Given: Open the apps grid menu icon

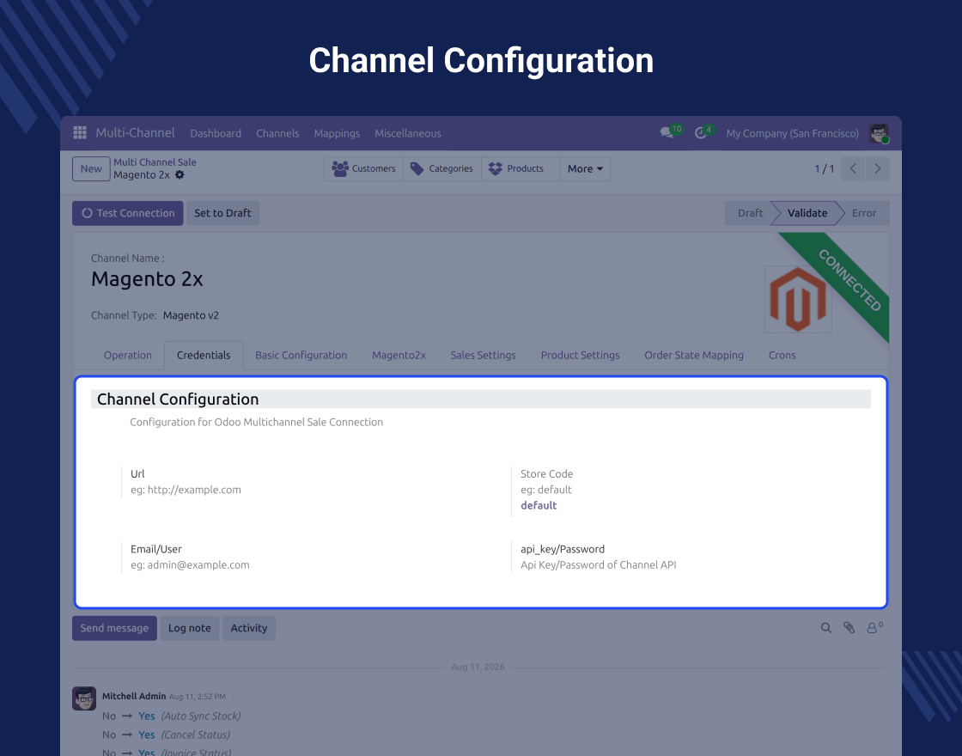Looking at the screenshot, I should (80, 132).
